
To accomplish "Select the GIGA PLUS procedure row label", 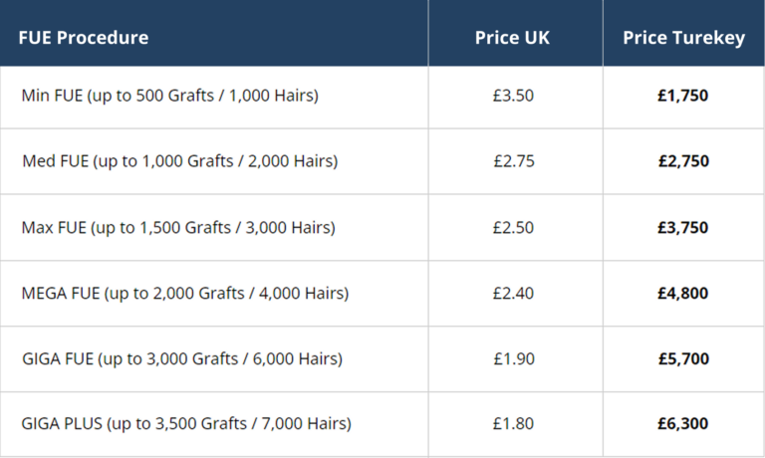I will pos(186,423).
